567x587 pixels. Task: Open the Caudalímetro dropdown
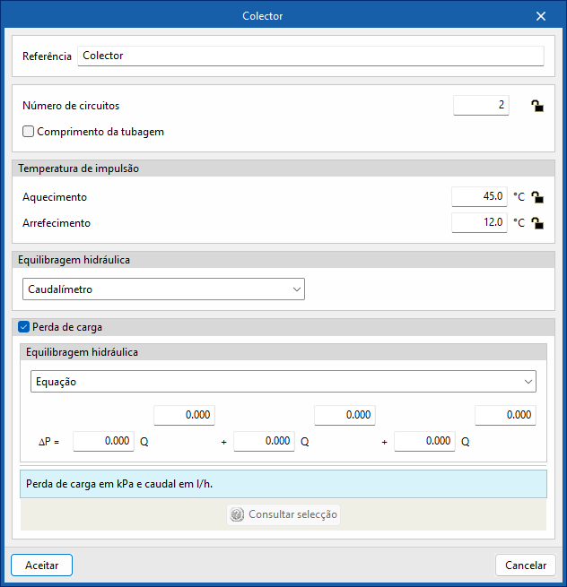point(164,289)
